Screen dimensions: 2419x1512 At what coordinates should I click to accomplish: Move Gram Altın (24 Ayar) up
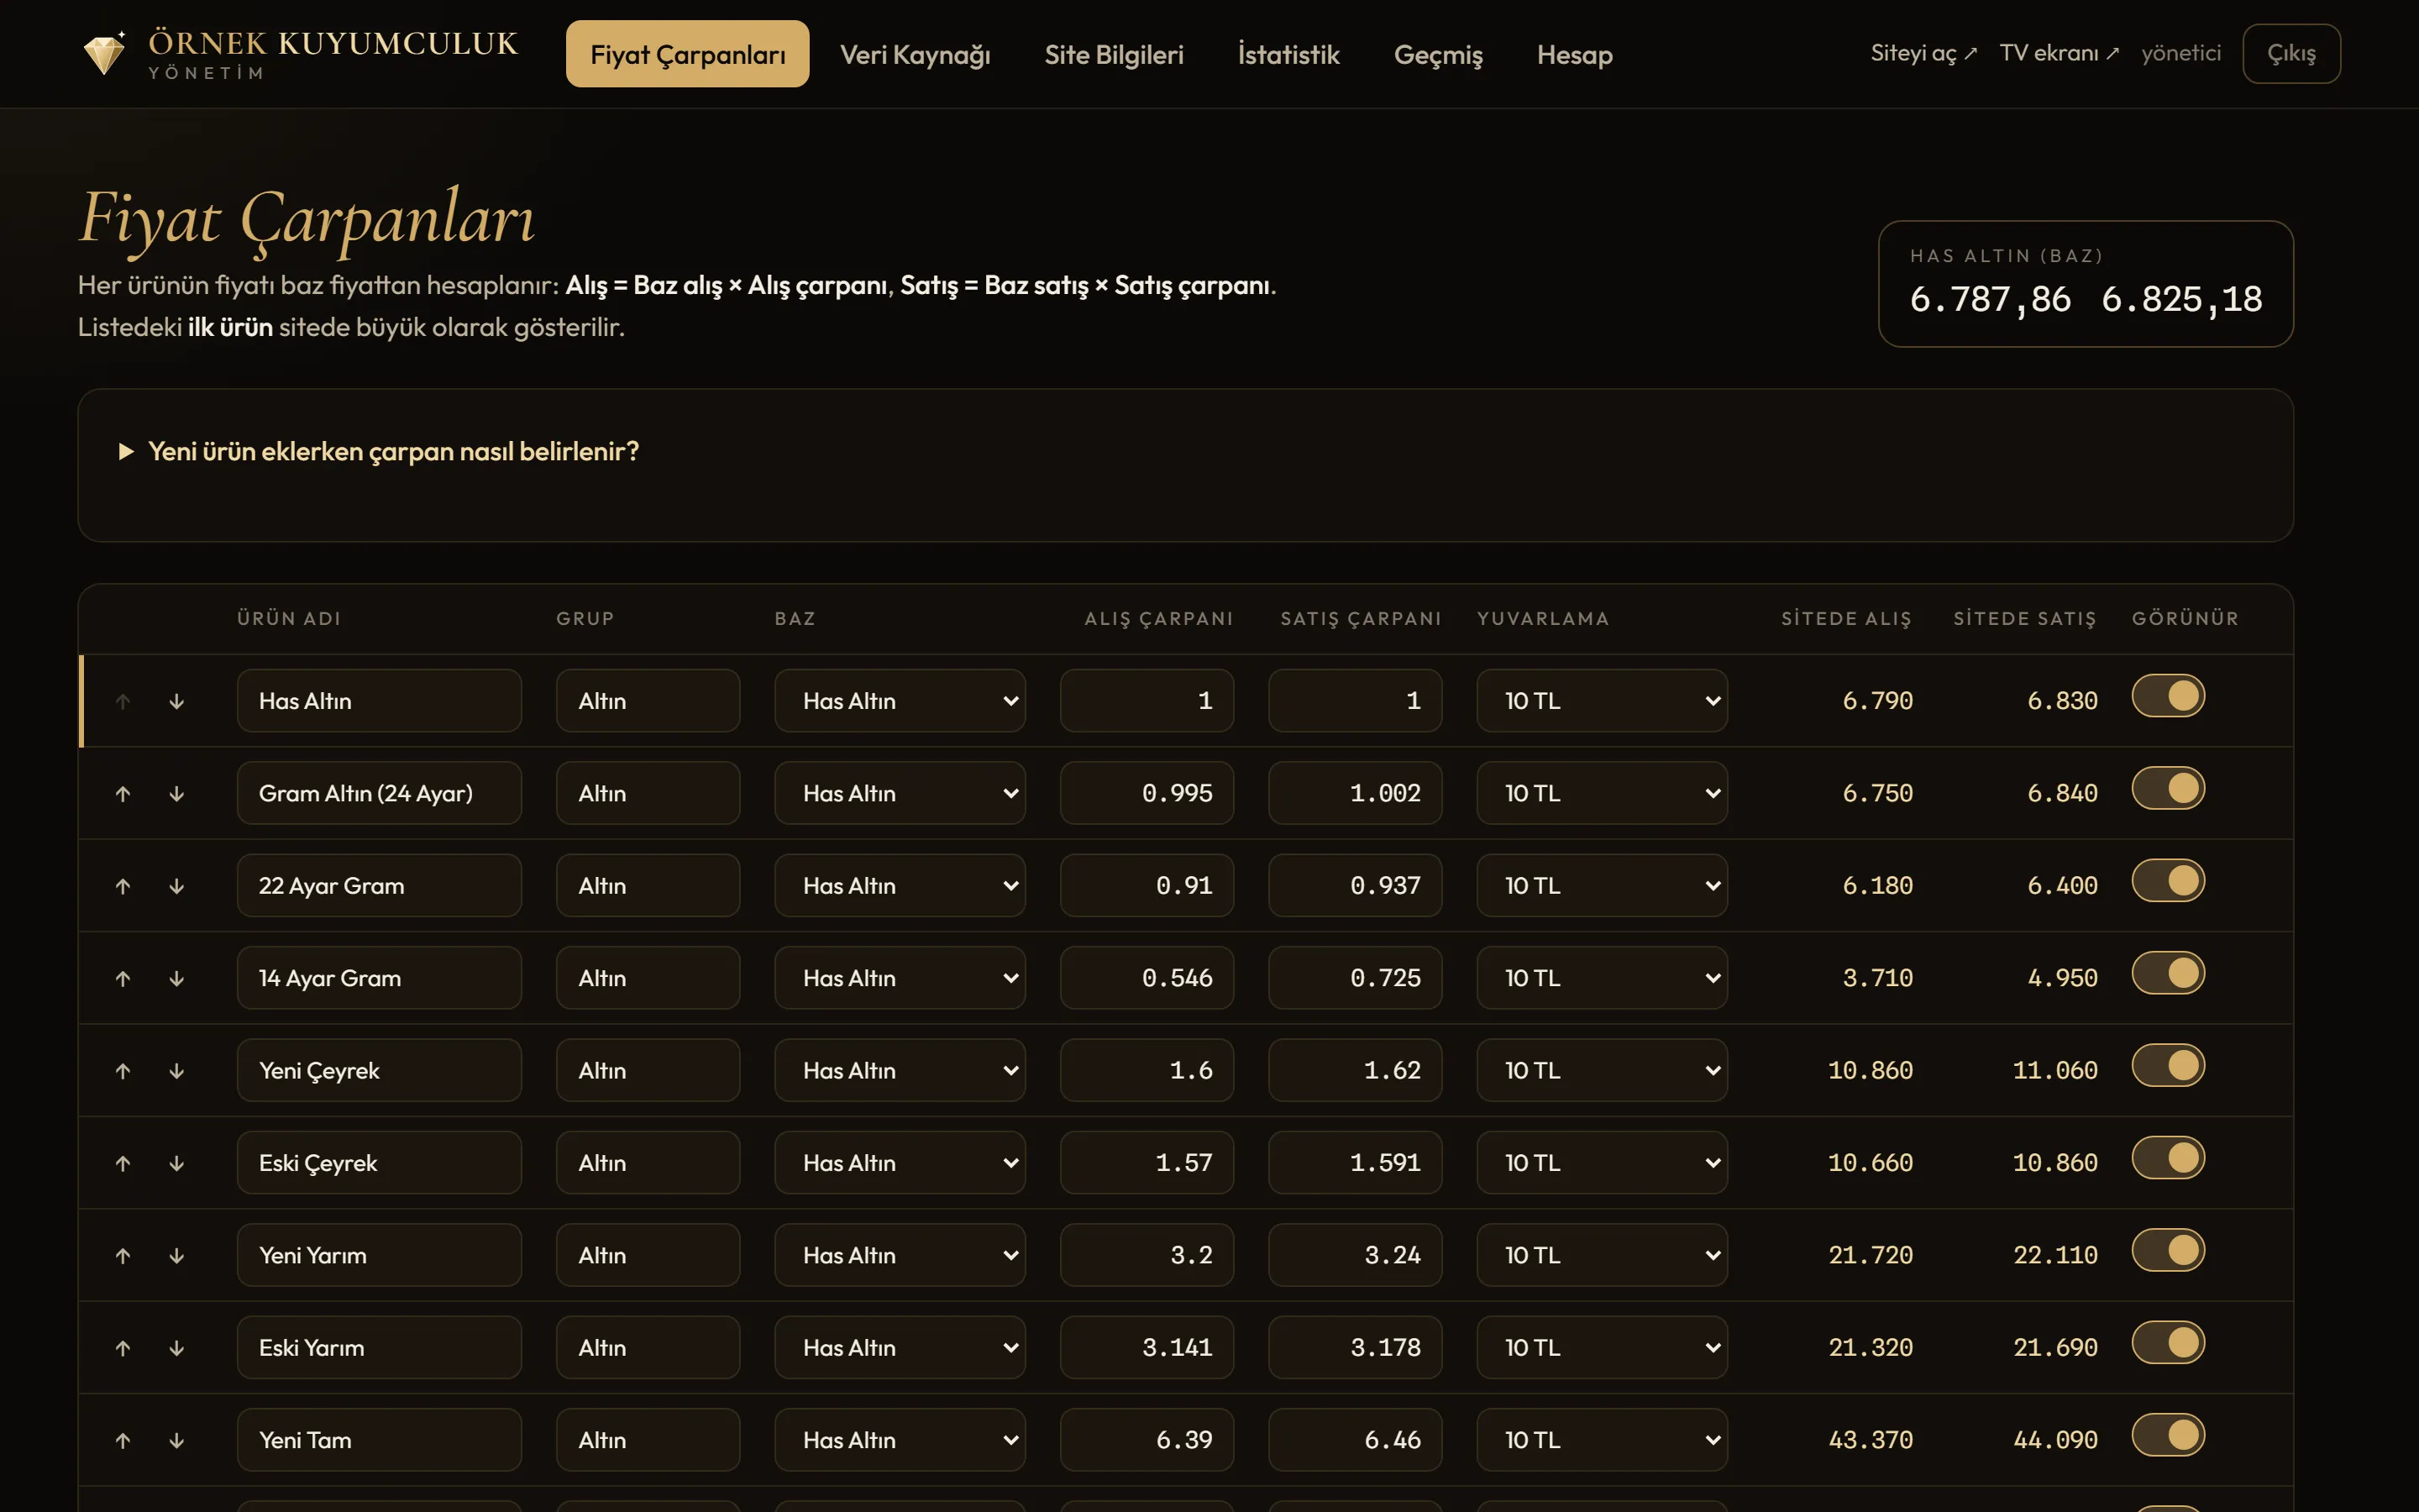pos(123,794)
